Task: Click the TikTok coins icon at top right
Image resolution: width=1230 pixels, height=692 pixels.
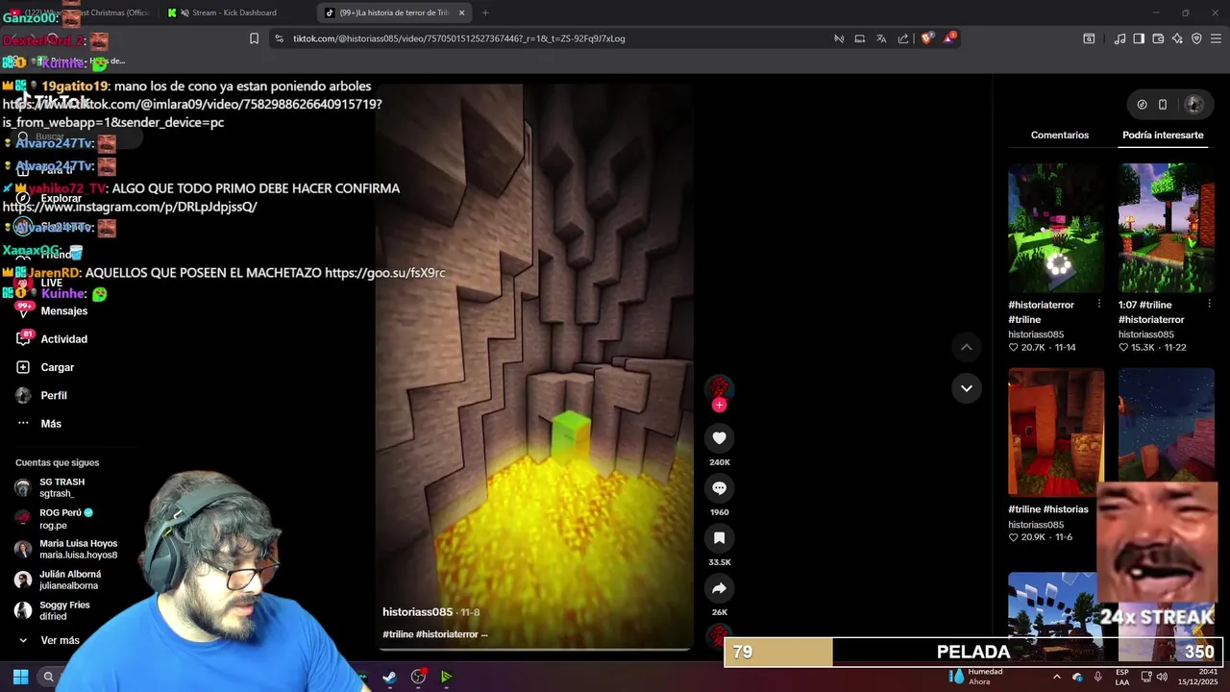Action: point(1142,104)
